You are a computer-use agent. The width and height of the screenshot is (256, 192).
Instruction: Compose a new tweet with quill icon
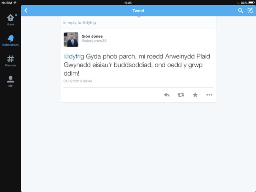[250, 10]
